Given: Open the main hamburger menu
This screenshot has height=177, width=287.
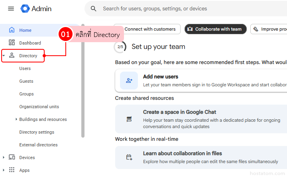Looking at the screenshot, I should (x=11, y=9).
